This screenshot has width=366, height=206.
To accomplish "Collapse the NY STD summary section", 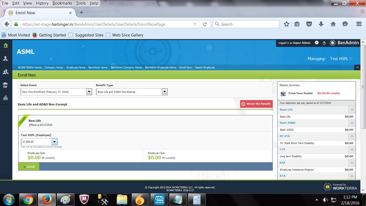I will (352, 136).
